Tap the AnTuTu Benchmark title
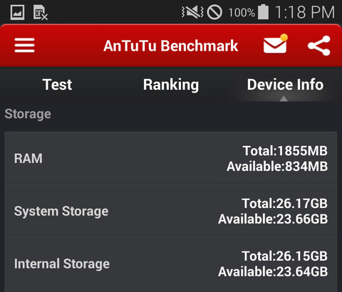The image size is (342, 292). click(170, 46)
